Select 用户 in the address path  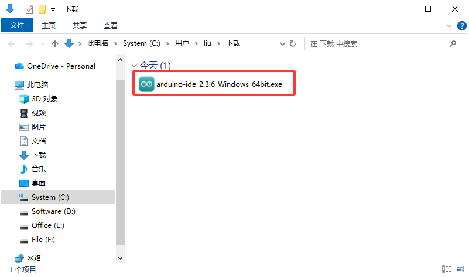[182, 43]
